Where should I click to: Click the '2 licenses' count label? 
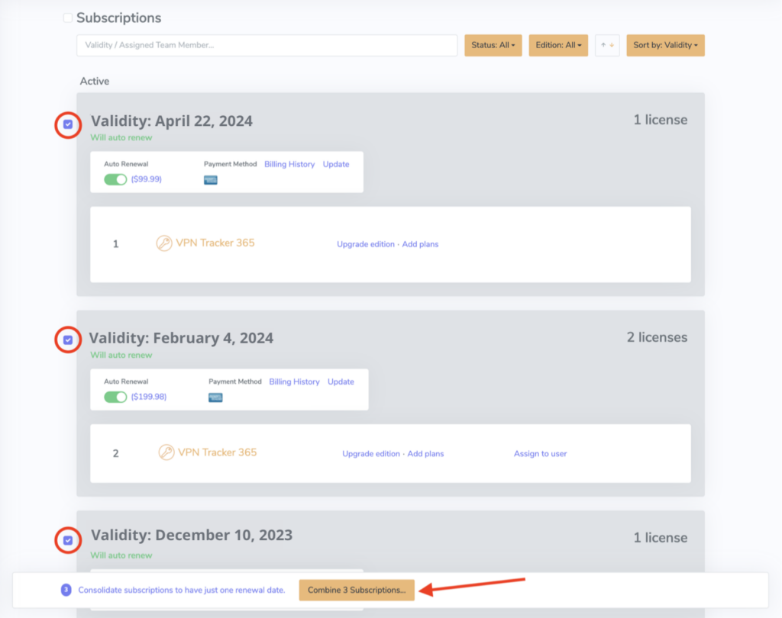click(657, 337)
